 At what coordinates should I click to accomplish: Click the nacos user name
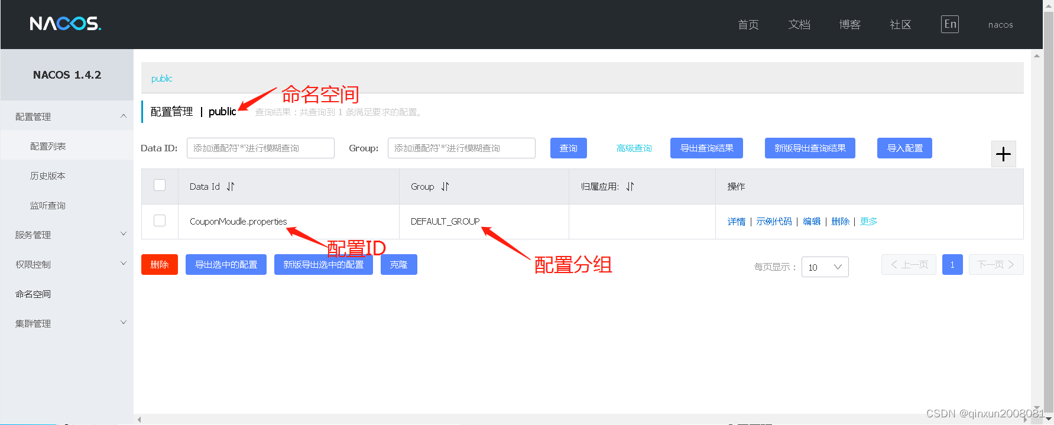click(1000, 25)
